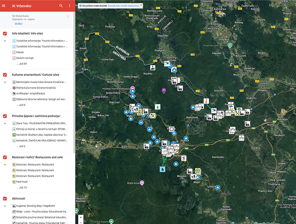Open the hamburger menu in red header
The image size is (296, 224).
pyautogui.click(x=3, y=6)
